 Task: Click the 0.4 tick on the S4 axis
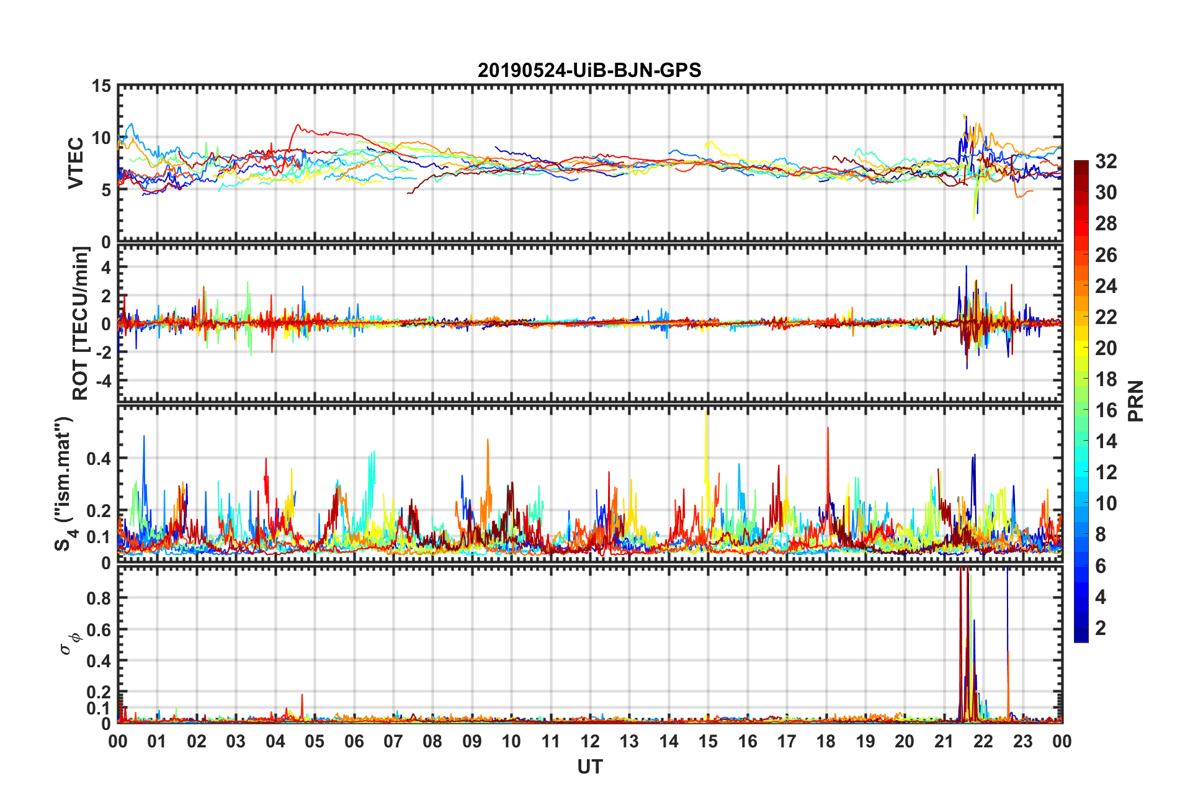[x=99, y=459]
